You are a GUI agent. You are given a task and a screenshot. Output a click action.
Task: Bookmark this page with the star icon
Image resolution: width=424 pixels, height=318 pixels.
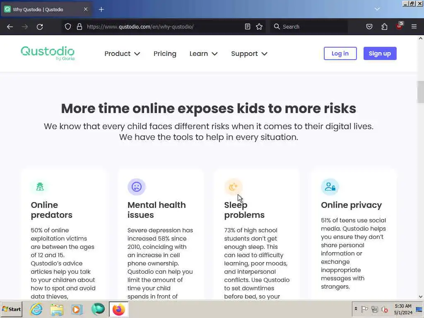(x=259, y=26)
